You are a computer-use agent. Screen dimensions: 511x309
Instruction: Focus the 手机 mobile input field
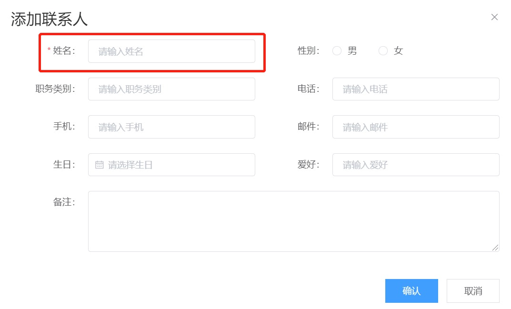point(171,127)
